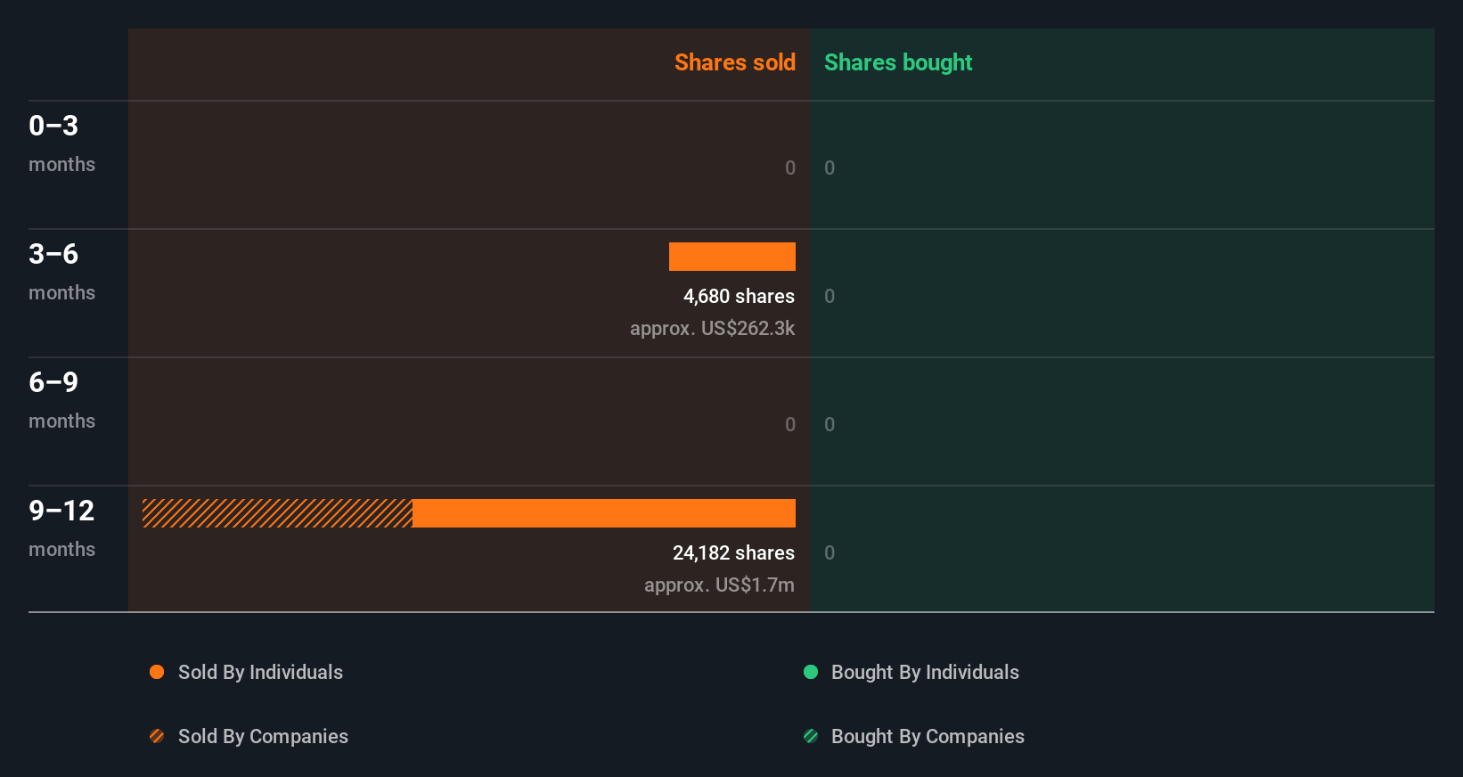Click the 0–3 months row label
Viewport: 1463px width, 777px height.
coord(61,143)
